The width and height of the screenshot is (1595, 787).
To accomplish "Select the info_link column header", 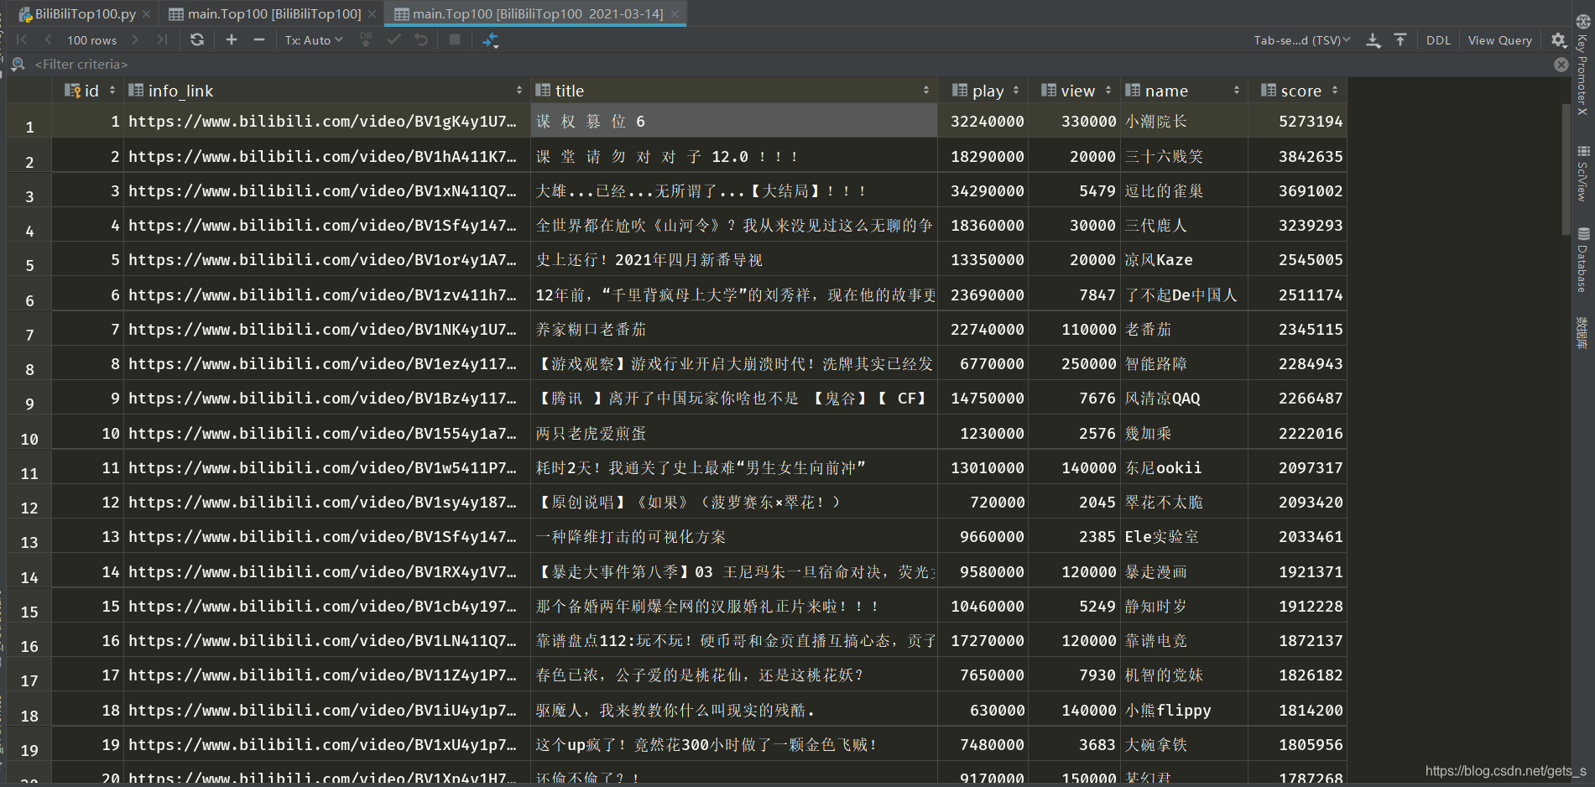I will point(326,90).
